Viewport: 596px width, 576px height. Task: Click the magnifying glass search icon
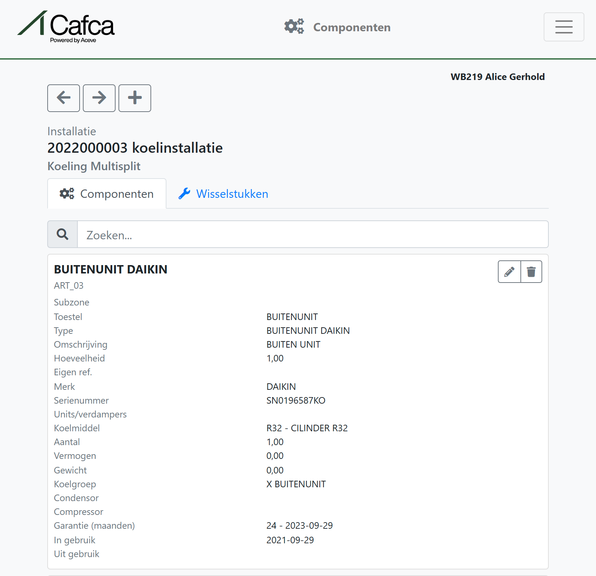click(63, 234)
